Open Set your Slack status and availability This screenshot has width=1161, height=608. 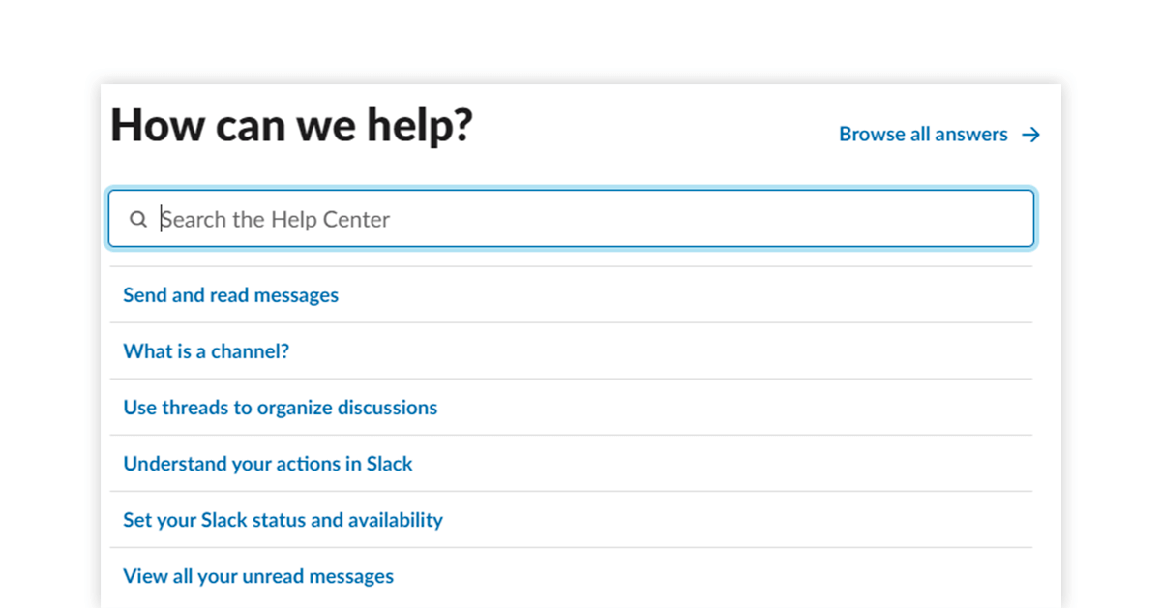(283, 520)
